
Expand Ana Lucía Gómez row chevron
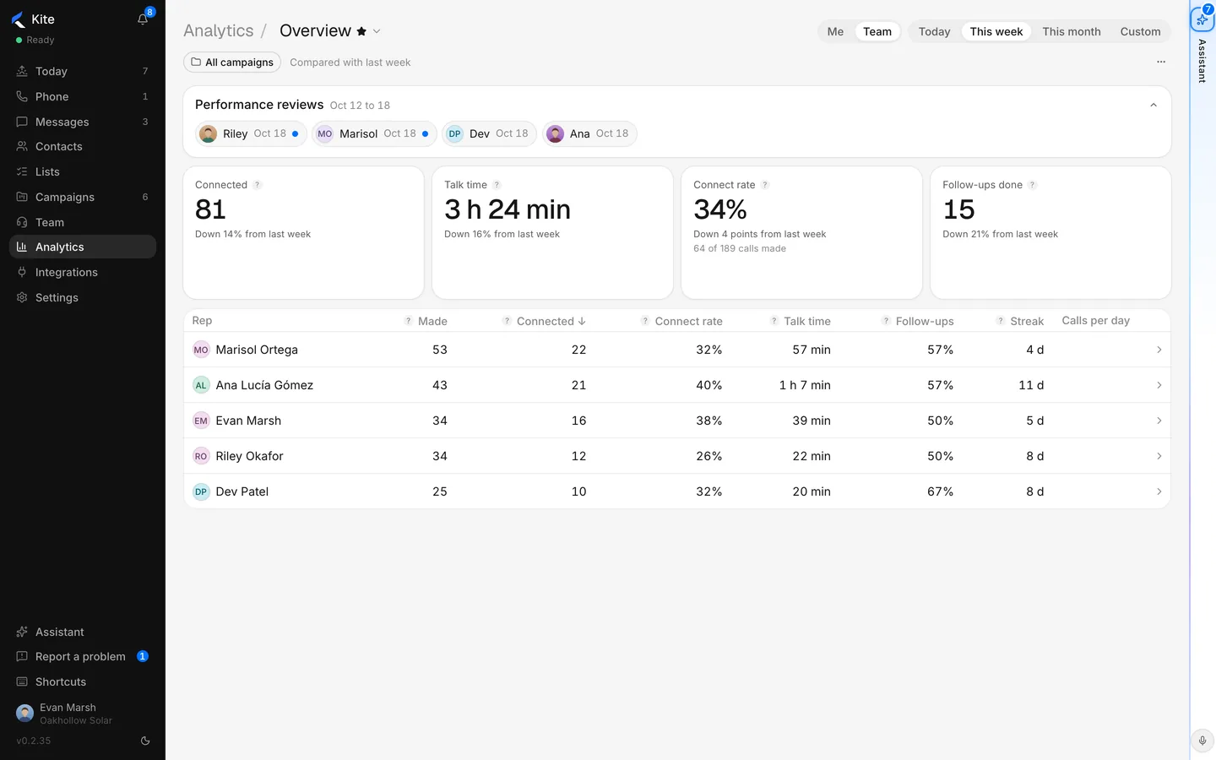(1159, 385)
